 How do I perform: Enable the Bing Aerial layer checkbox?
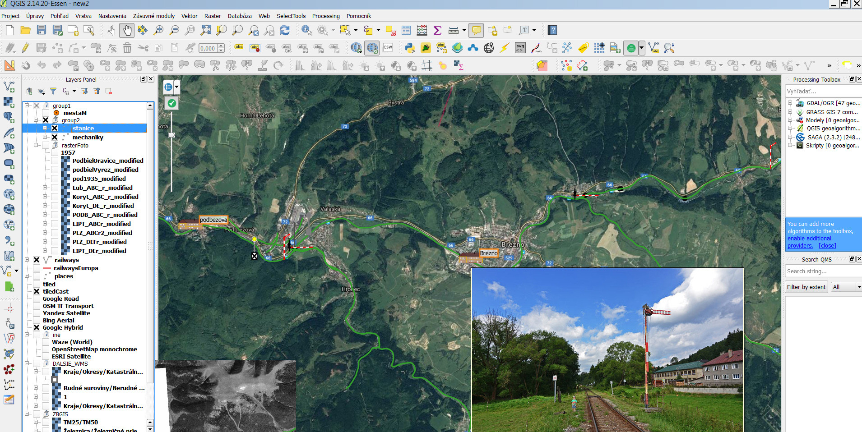(37, 321)
